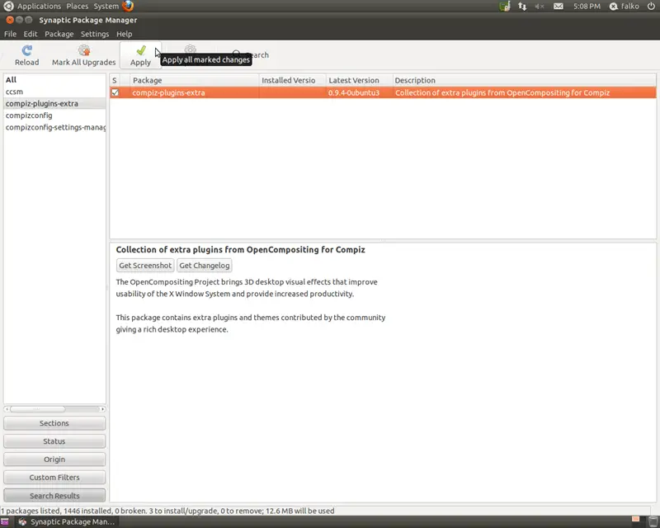Click the greyed Properties gear icon
660x528 pixels.
point(191,49)
